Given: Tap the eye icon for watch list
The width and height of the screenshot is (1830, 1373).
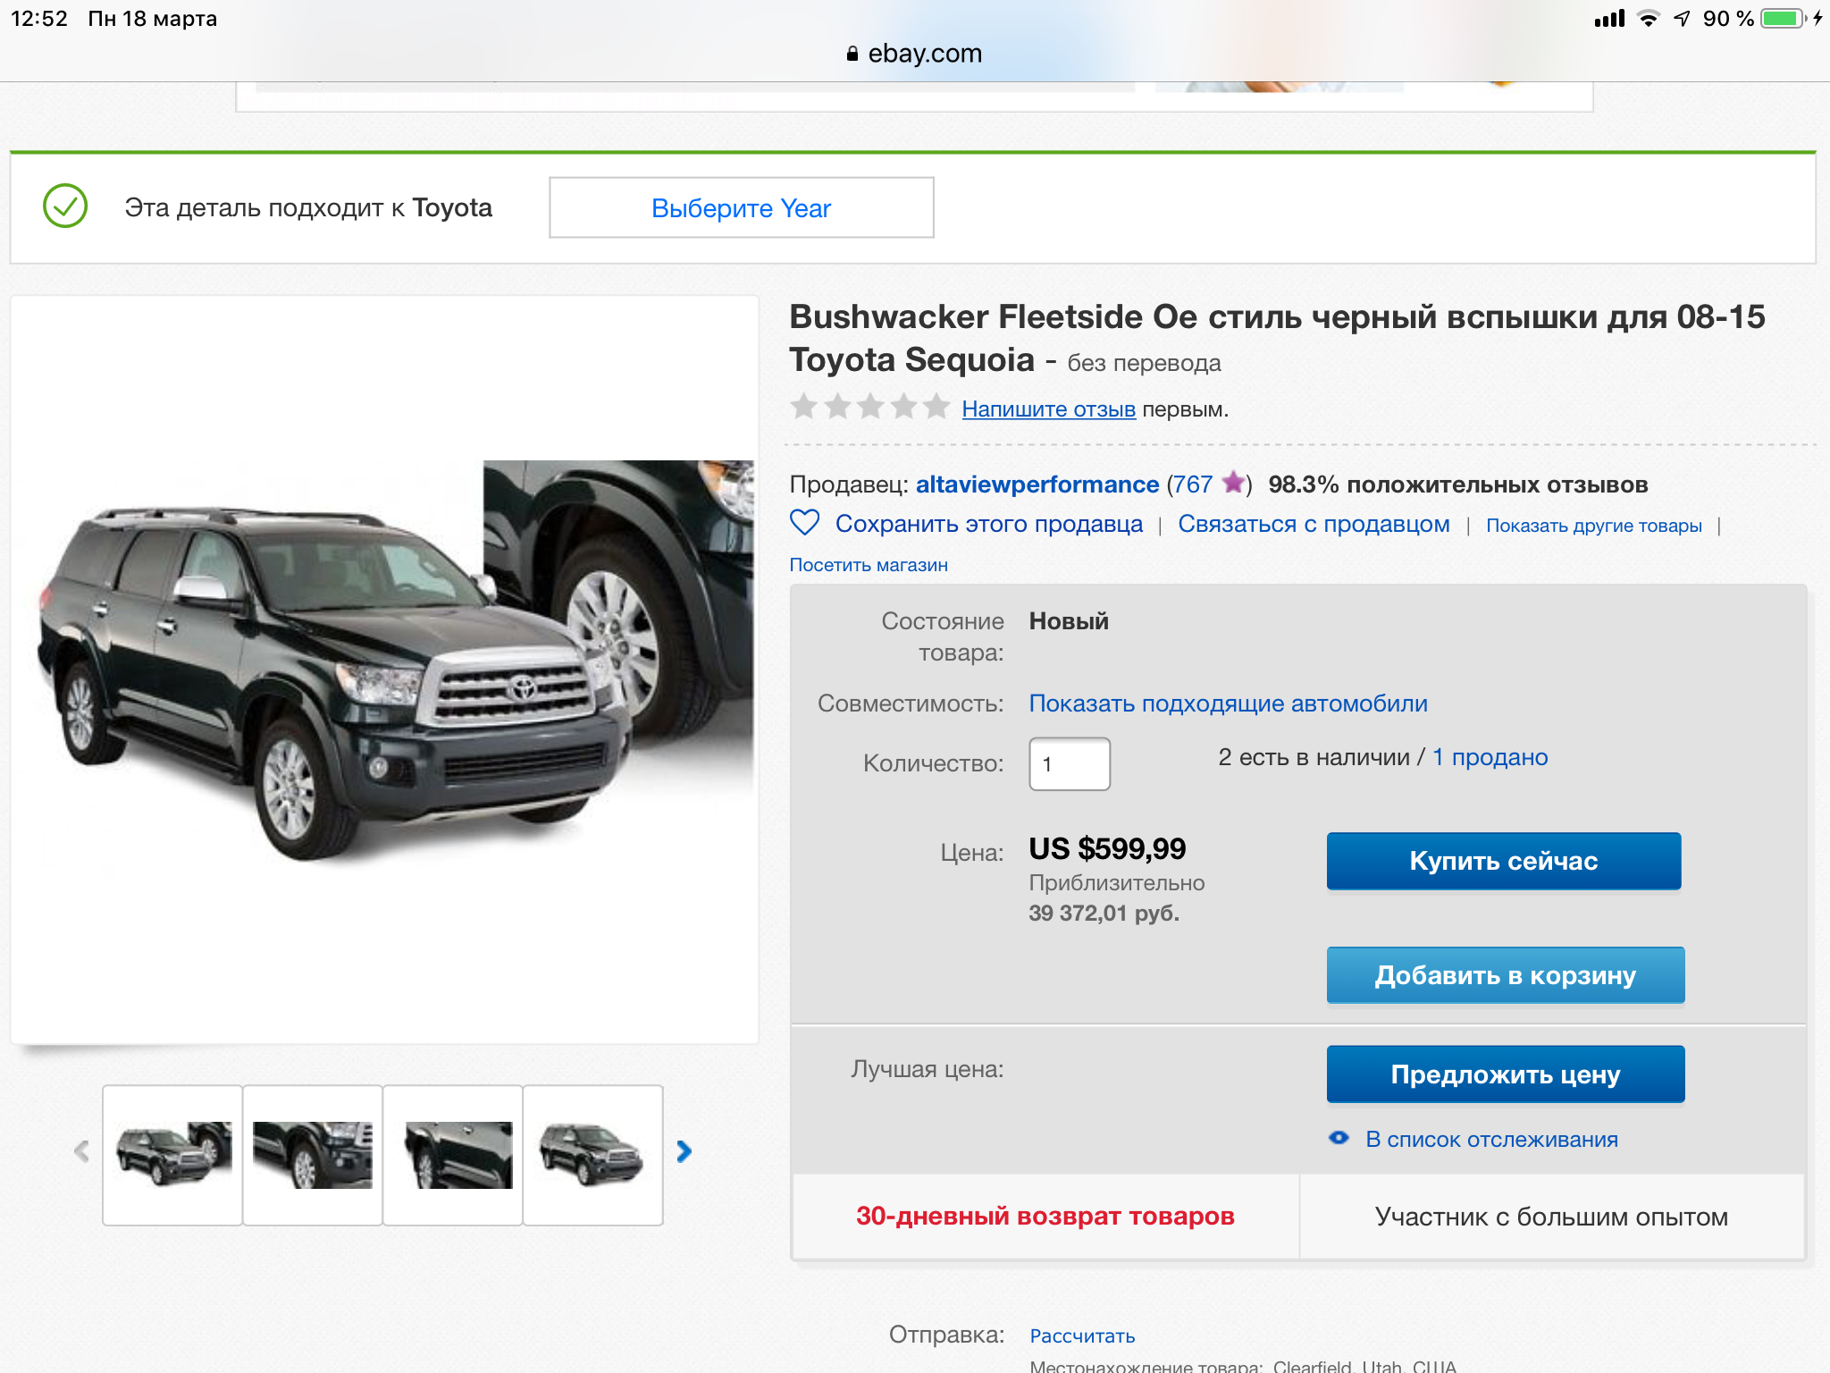Looking at the screenshot, I should (x=1339, y=1138).
